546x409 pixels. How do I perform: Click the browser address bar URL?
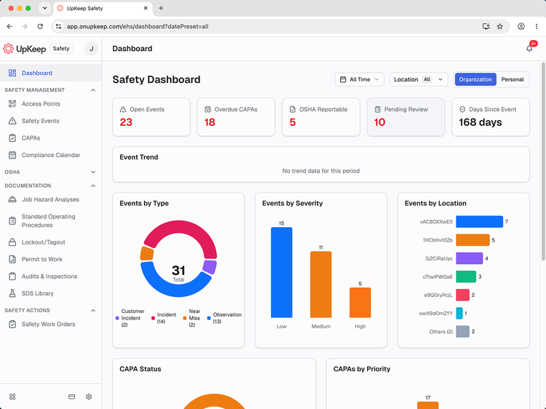(138, 26)
